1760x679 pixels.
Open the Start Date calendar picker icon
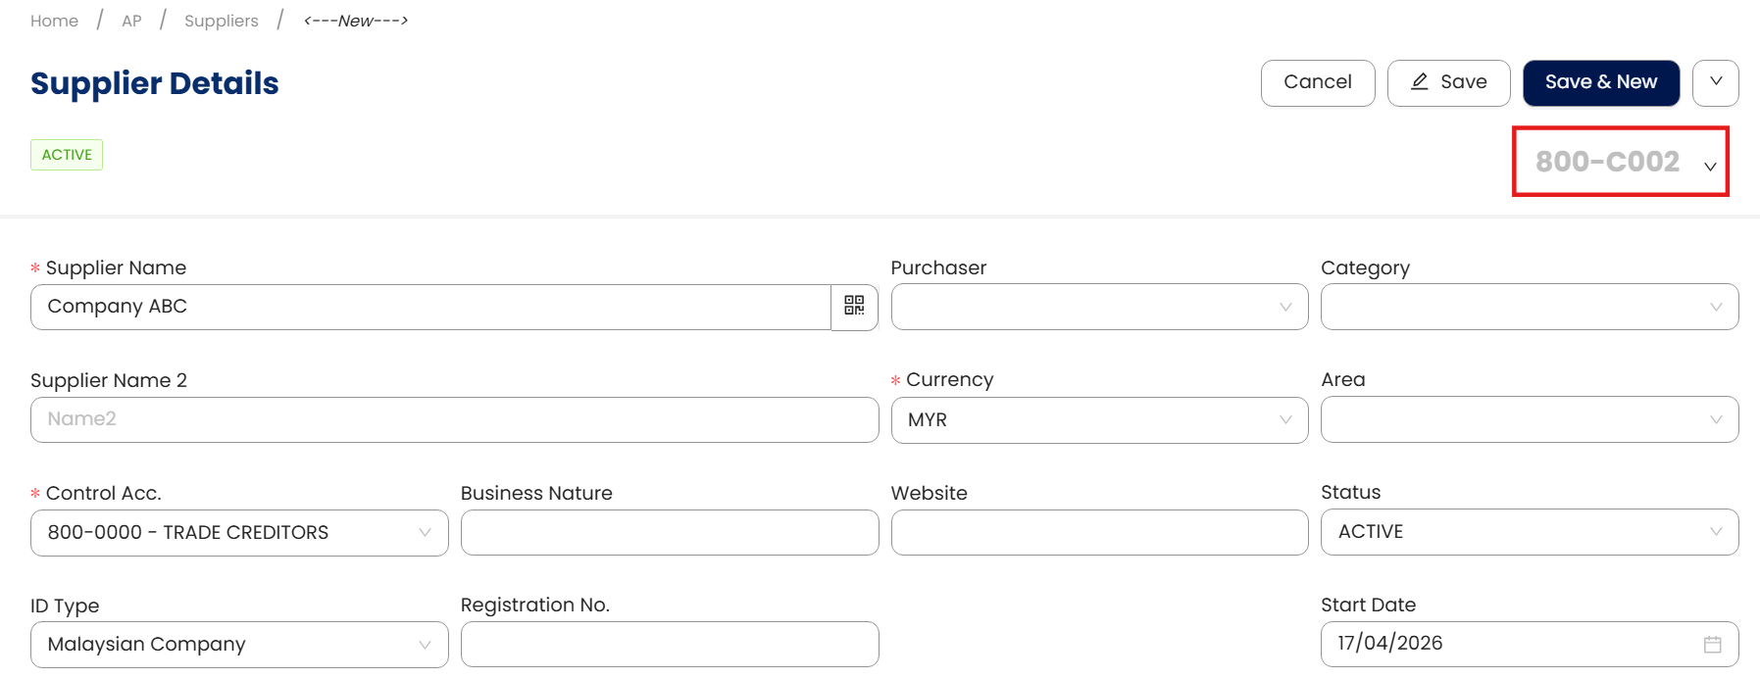click(x=1712, y=644)
